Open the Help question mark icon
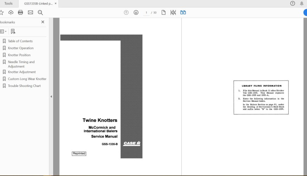This screenshot has height=176, width=307. (x=293, y=4)
